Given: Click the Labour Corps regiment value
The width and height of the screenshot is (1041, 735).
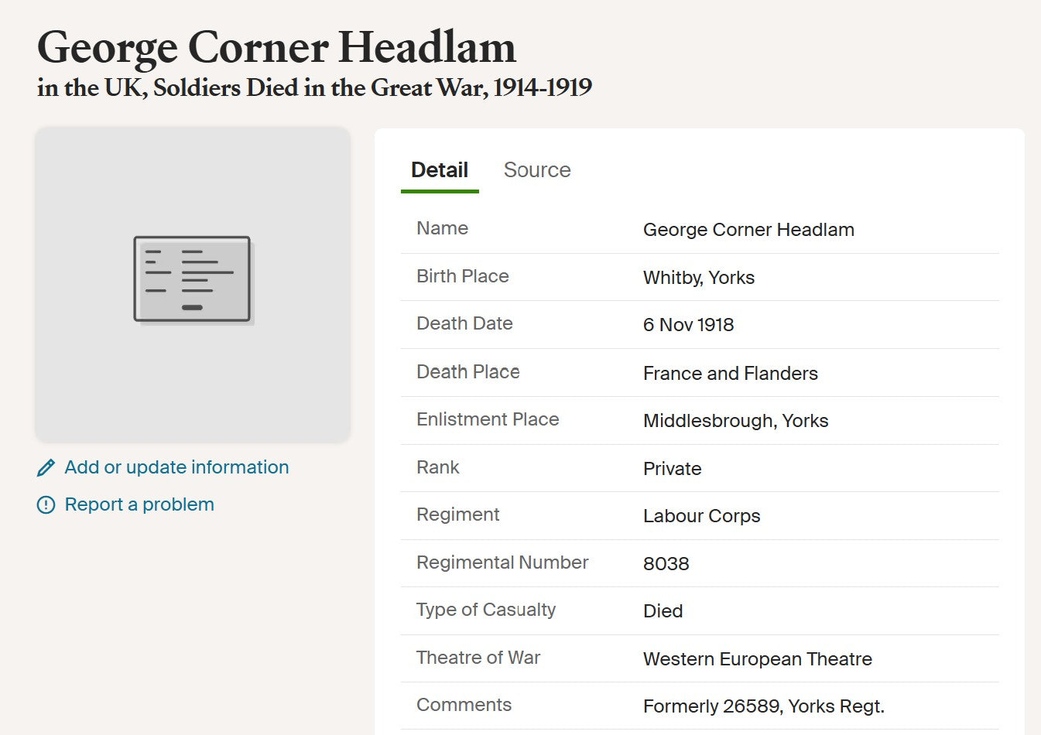Looking at the screenshot, I should click(x=701, y=516).
